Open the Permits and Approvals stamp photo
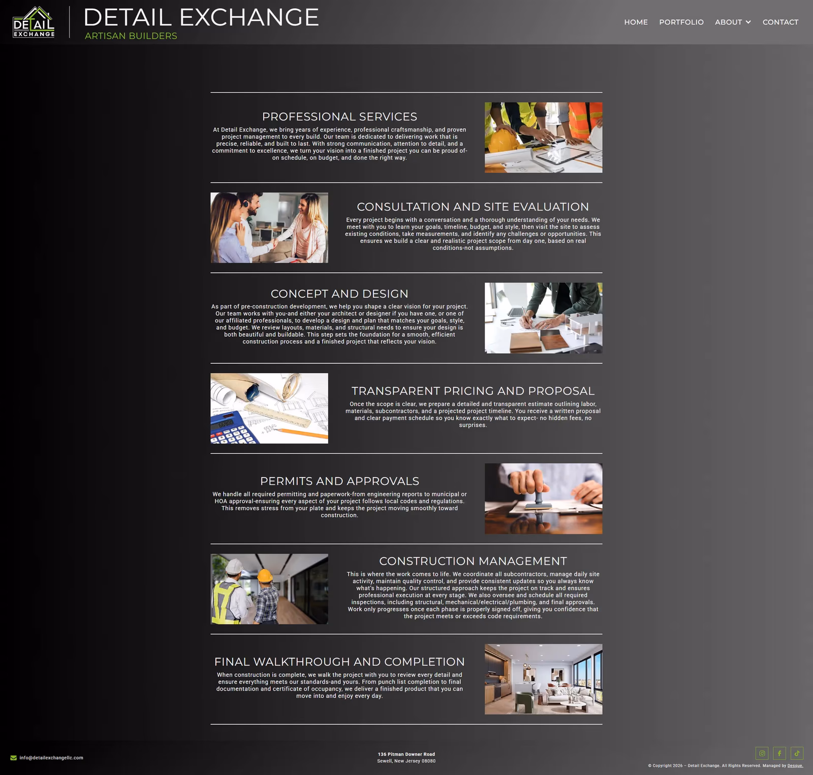Viewport: 813px width, 775px height. [x=543, y=499]
